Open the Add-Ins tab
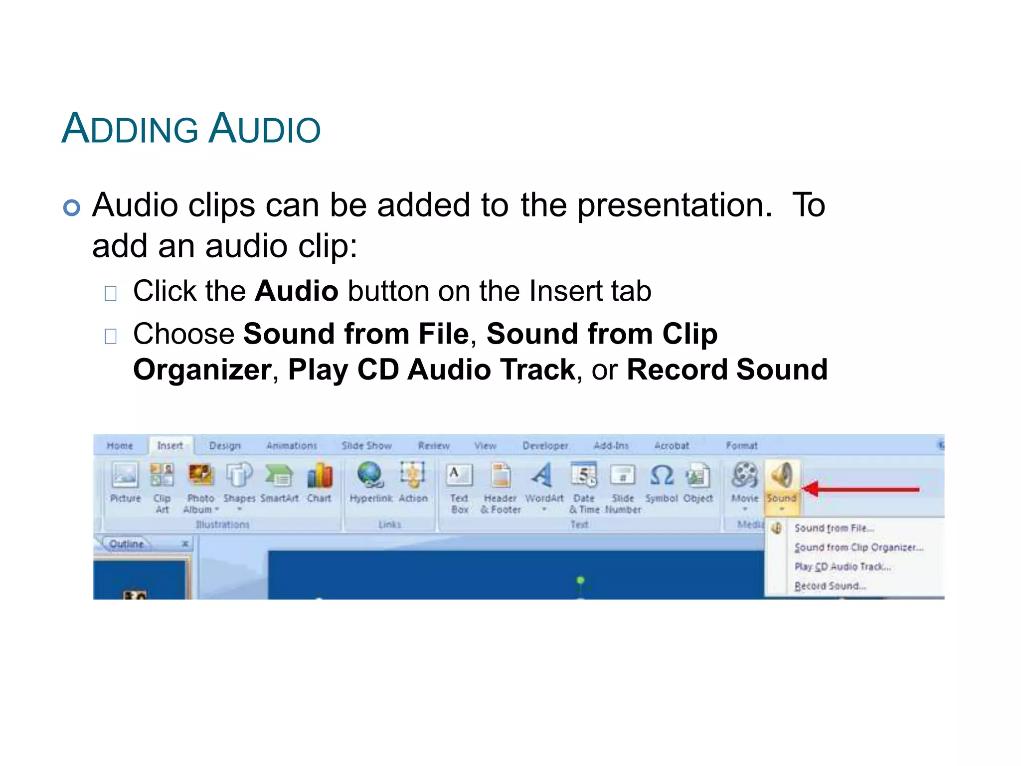Screen dimensions: 1021x766 tap(611, 445)
